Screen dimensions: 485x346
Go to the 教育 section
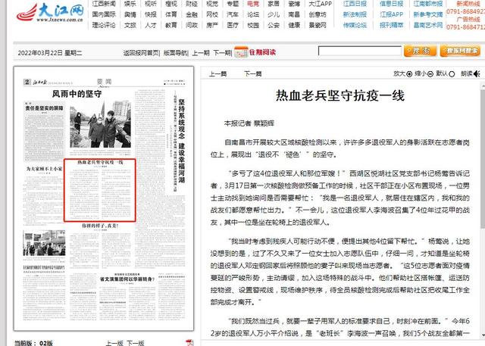[x=171, y=25]
